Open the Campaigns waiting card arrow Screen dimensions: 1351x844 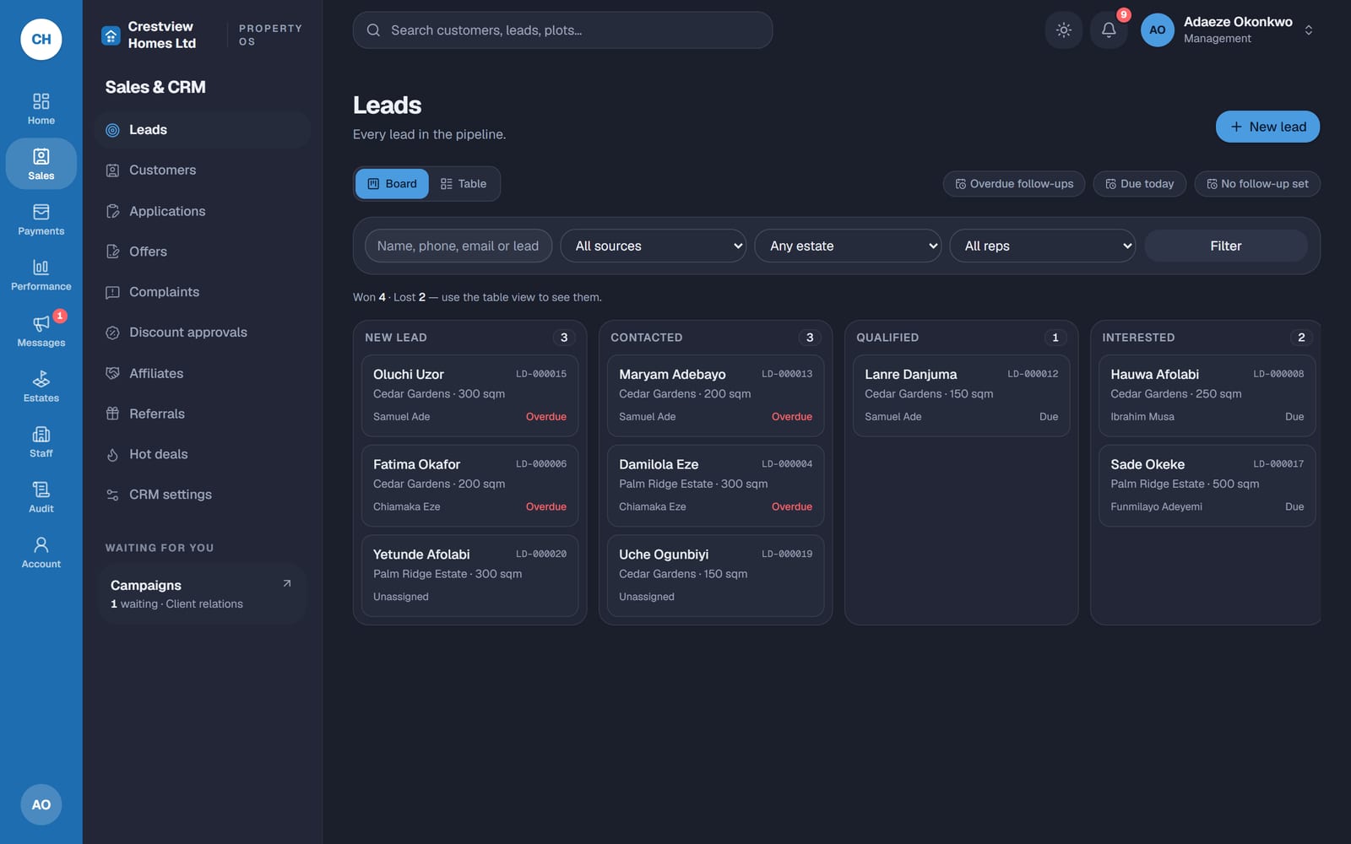(x=287, y=583)
